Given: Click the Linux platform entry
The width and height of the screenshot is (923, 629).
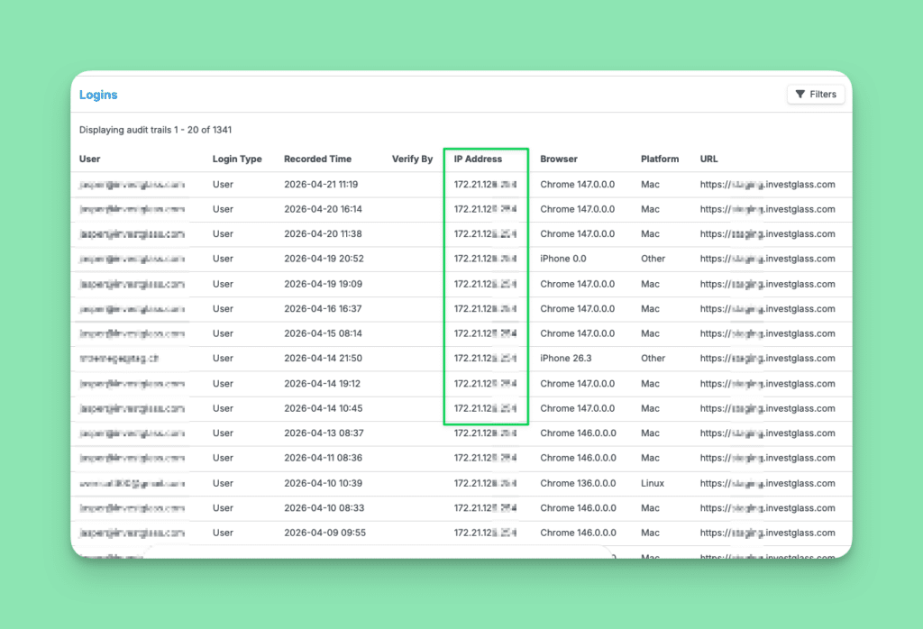Looking at the screenshot, I should 653,483.
